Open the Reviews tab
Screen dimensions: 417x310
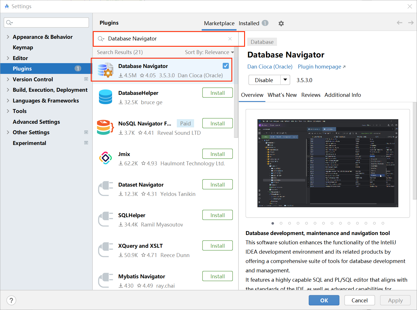point(311,95)
